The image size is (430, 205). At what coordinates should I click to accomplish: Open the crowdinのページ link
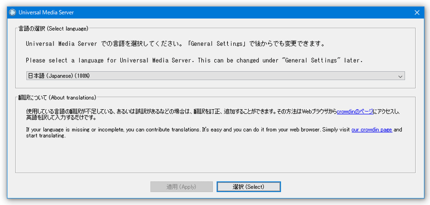point(355,112)
